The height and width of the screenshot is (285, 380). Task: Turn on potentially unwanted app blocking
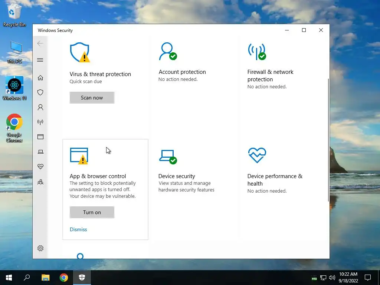click(92, 212)
